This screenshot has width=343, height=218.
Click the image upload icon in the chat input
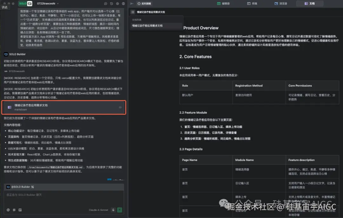pos(19,209)
